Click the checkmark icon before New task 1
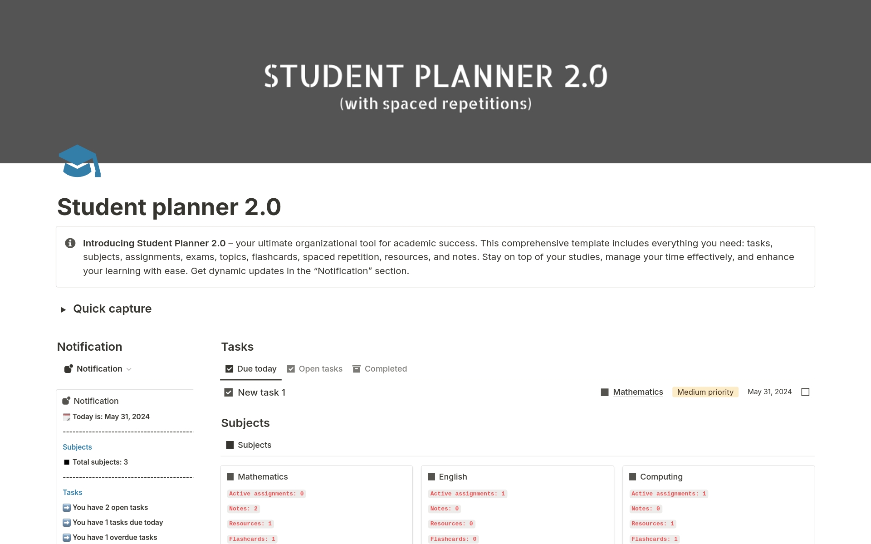871x544 pixels. click(x=229, y=392)
